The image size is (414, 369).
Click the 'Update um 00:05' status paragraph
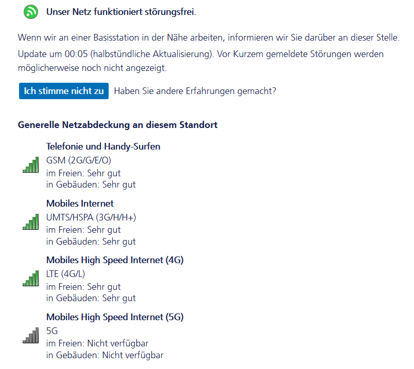(201, 61)
